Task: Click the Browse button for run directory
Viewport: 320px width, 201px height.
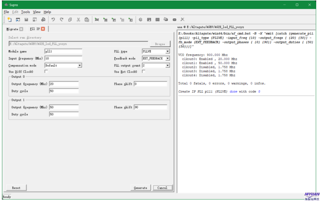Action: coord(160,44)
